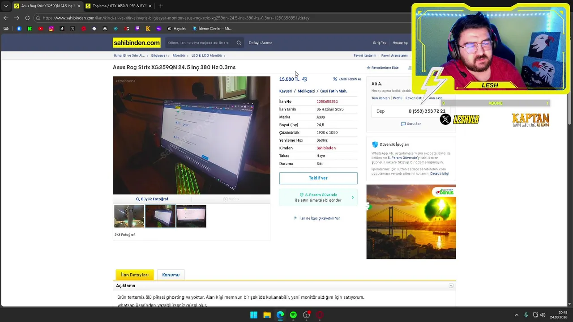Open the İkinci El ve Sıfır Al... breadcrumb
The image size is (573, 322).
(129, 55)
